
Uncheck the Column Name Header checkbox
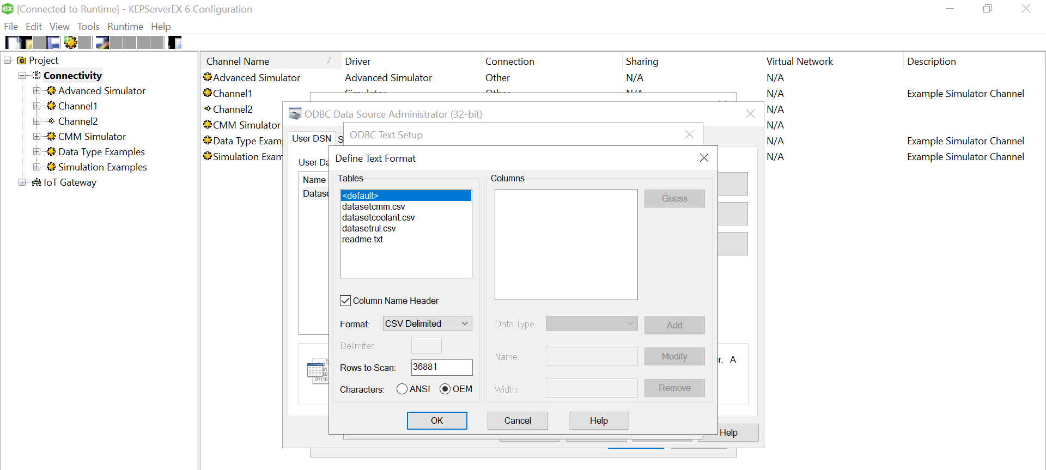(x=345, y=301)
